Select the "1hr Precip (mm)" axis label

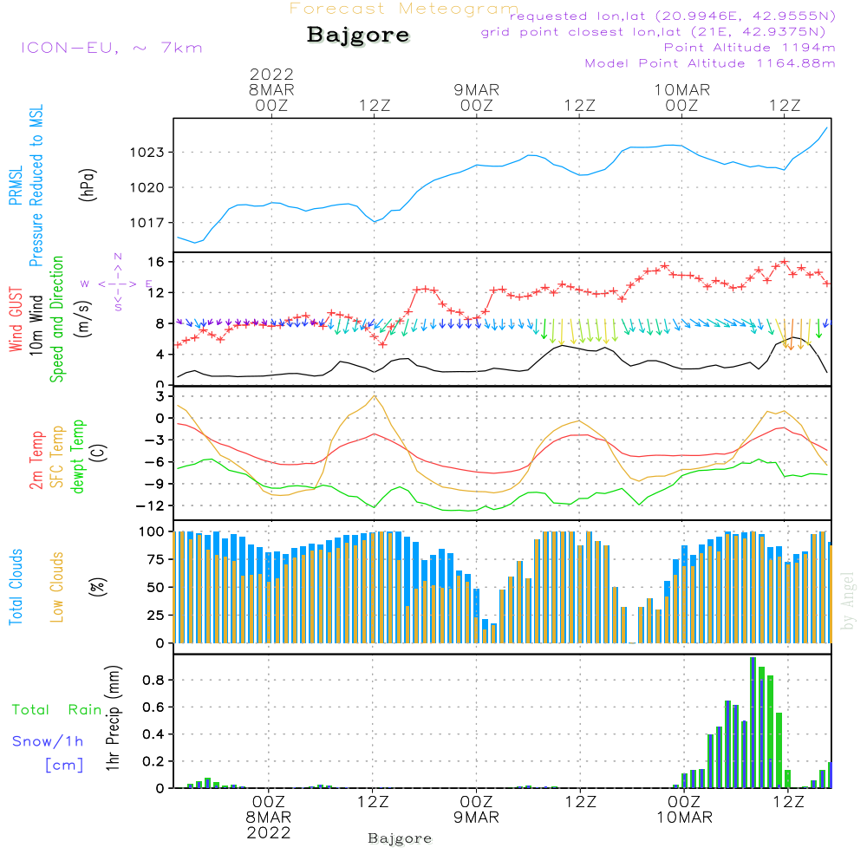point(114,718)
